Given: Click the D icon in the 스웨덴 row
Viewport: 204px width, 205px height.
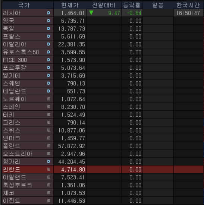Looking at the screenshot, I should coord(49,83).
